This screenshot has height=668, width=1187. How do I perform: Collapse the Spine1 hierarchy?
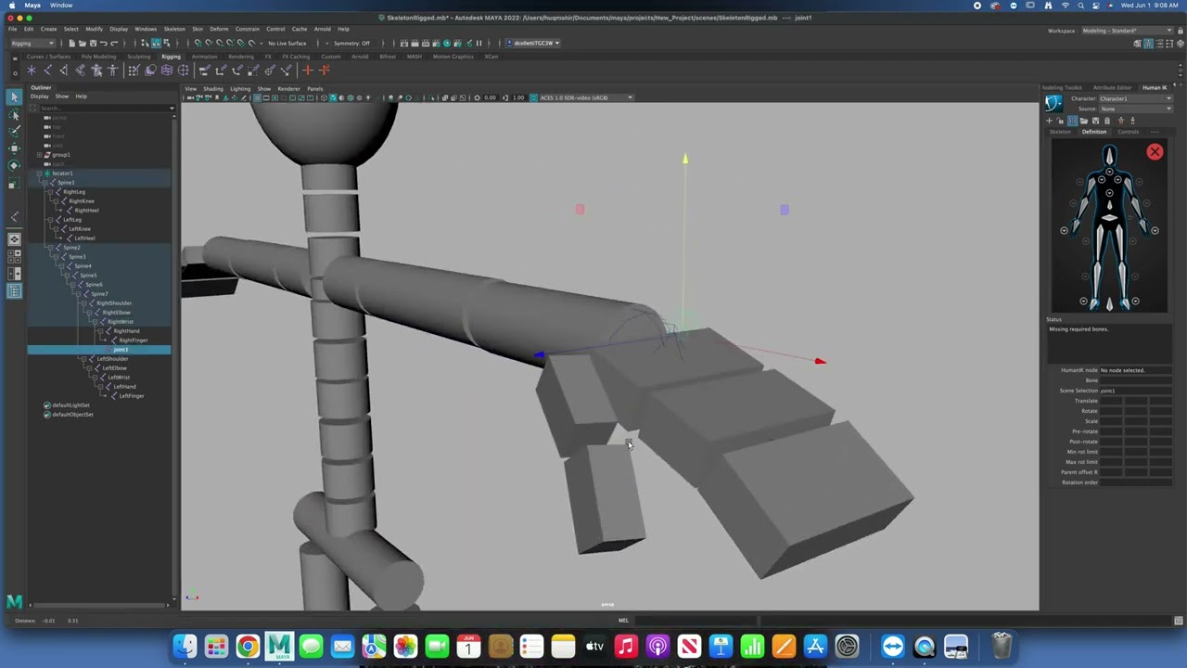click(x=45, y=183)
